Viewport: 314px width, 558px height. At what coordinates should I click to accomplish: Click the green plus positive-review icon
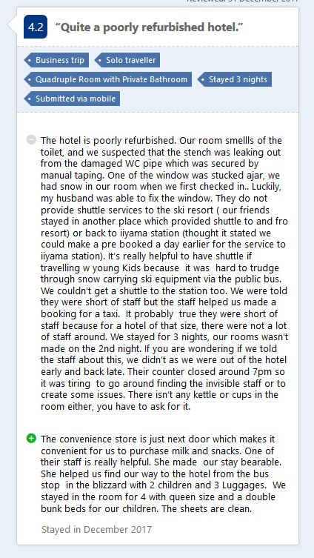(x=31, y=439)
